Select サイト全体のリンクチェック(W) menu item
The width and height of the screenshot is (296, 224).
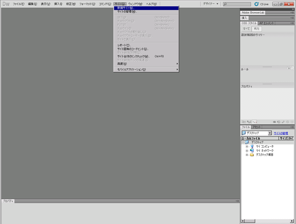point(146,56)
